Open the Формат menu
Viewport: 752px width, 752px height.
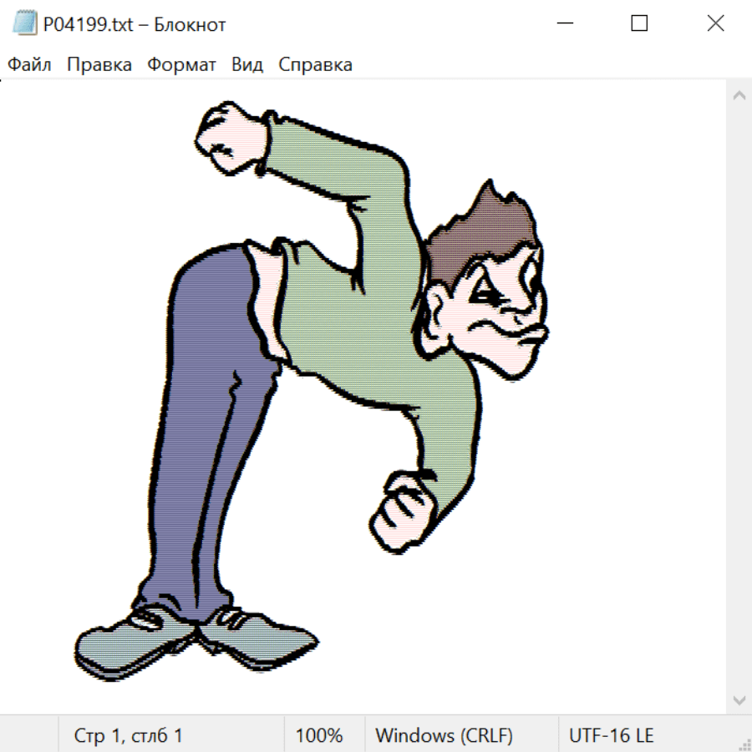181,65
